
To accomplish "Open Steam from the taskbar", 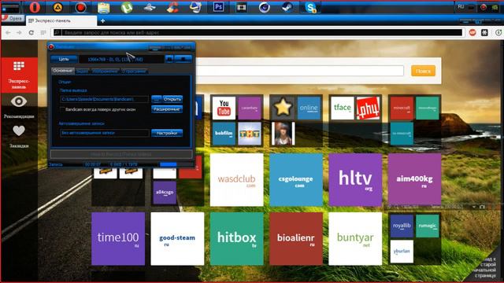I will point(287,7).
